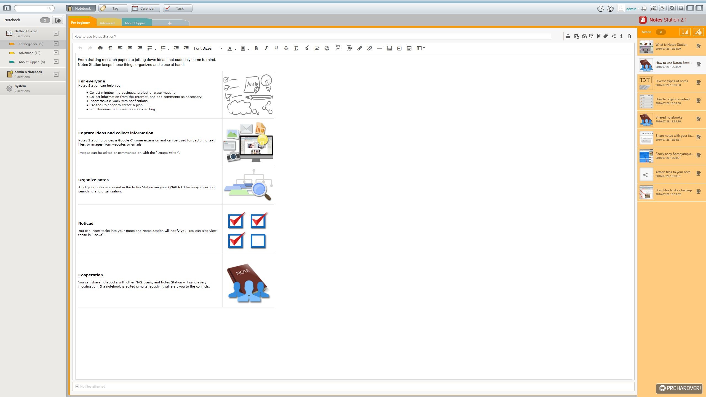Open the Font Sizes dropdown

pyautogui.click(x=208, y=48)
